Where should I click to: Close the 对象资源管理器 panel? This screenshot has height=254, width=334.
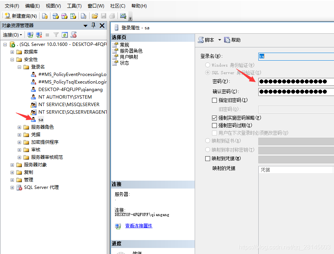(x=102, y=26)
